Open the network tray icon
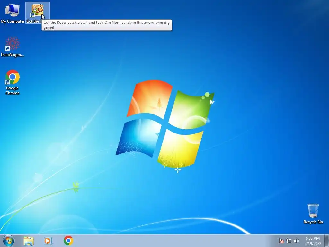329x247 pixels. click(x=289, y=241)
